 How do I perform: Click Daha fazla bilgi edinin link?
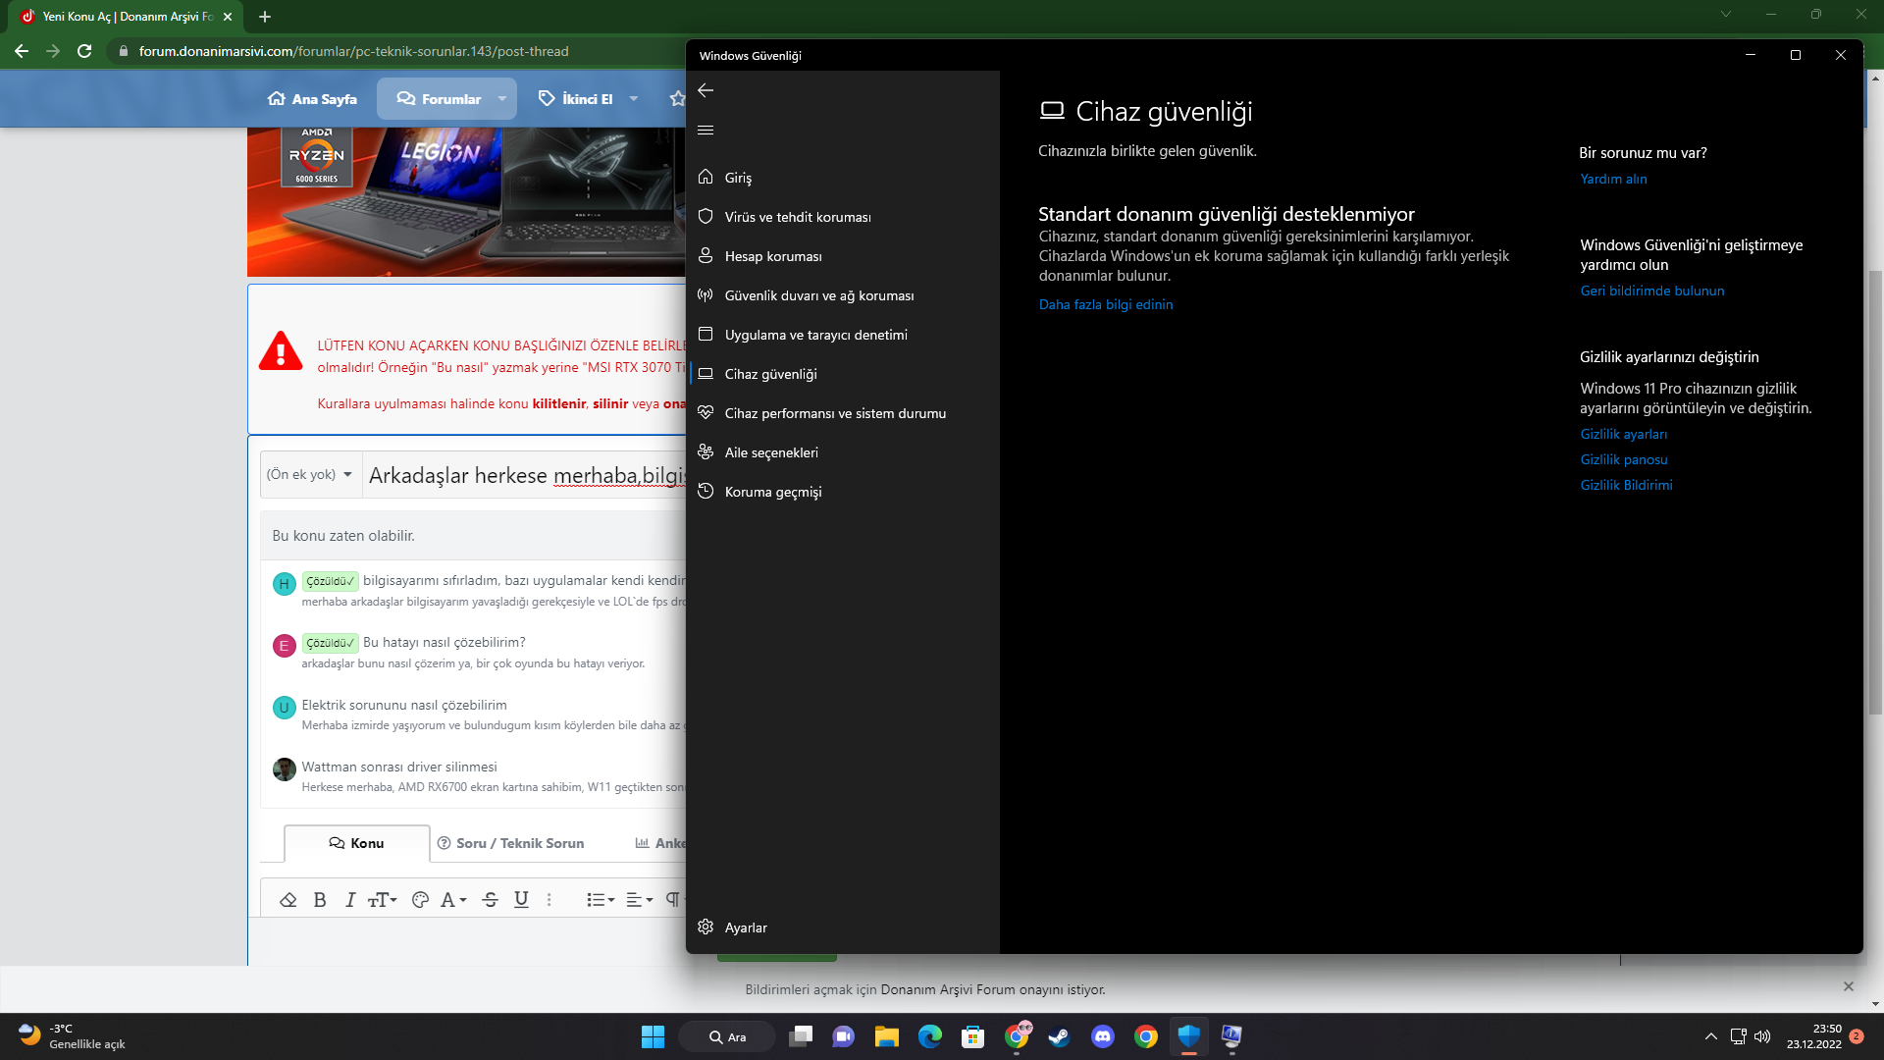[x=1106, y=304]
